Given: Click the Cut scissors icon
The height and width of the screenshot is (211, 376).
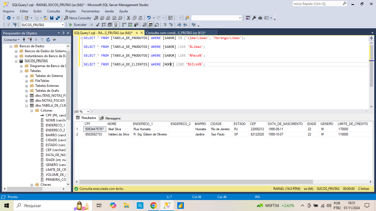Looking at the screenshot, I should tap(129, 18).
